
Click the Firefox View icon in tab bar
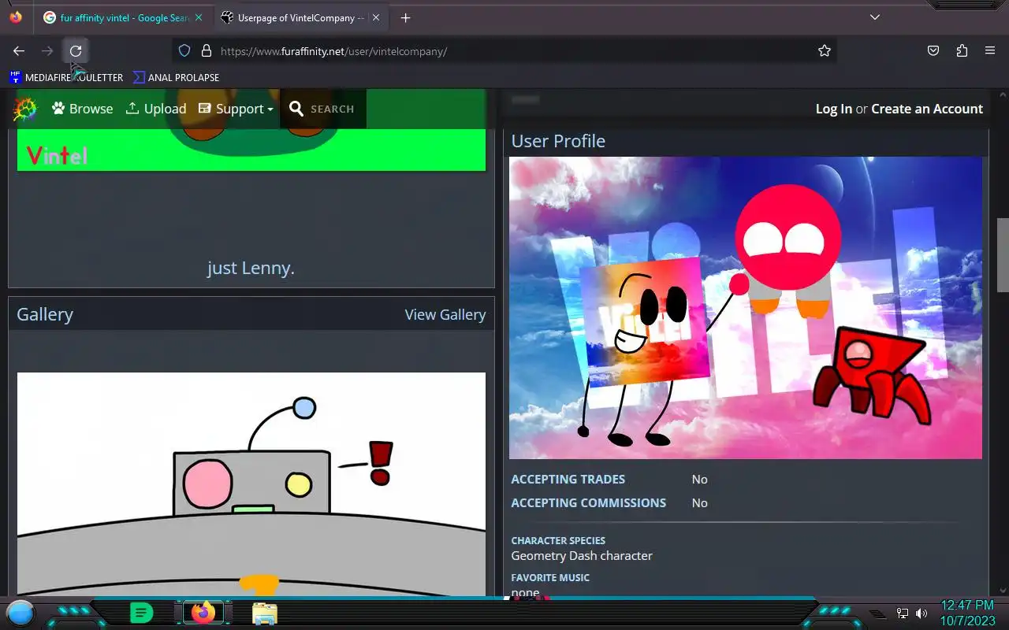[16, 17]
